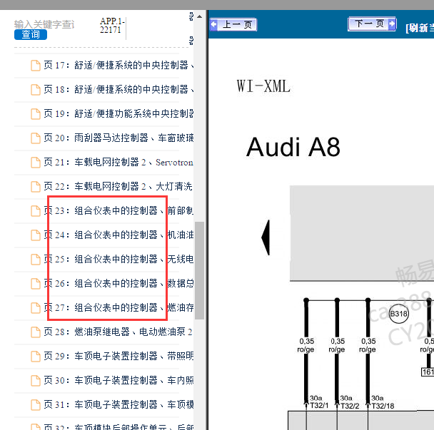Click the T32/1 pin label

(319, 406)
